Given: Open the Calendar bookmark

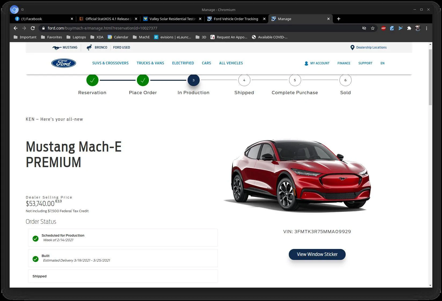Looking at the screenshot, I should (x=118, y=37).
